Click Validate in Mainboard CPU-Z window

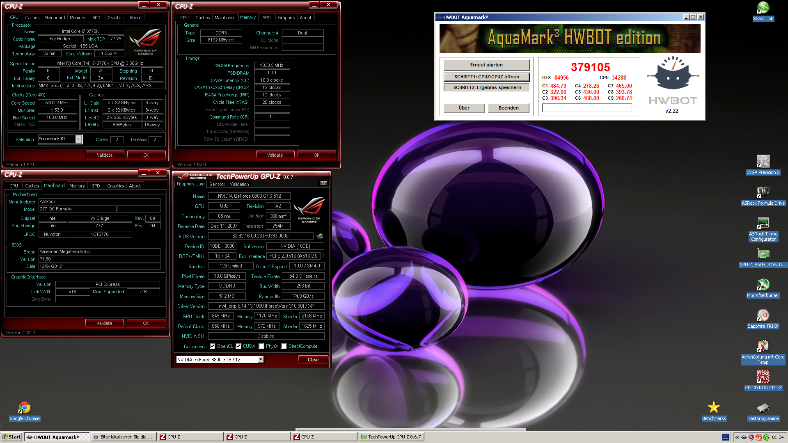click(x=104, y=323)
